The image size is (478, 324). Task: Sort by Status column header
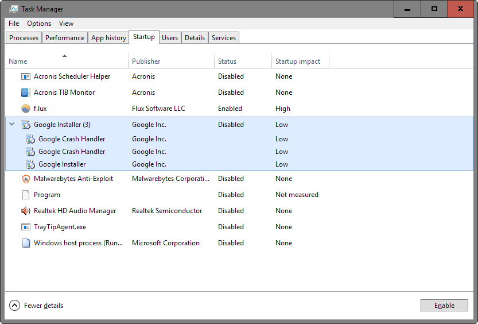[227, 61]
